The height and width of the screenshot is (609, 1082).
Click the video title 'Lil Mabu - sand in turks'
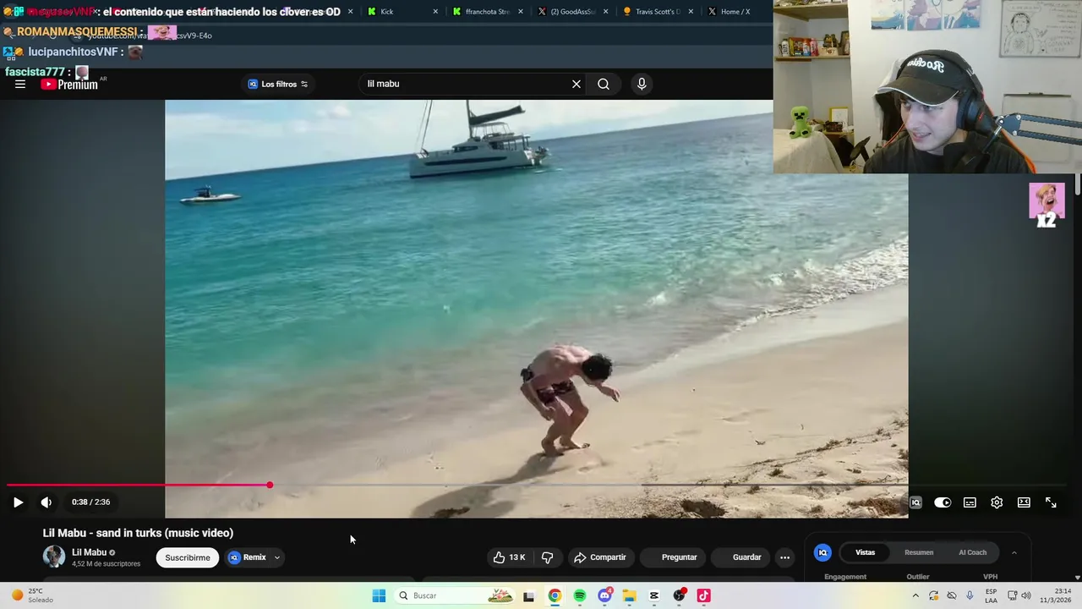click(x=138, y=533)
